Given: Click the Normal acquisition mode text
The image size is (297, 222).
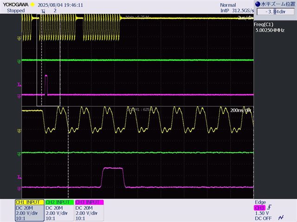Looking at the screenshot, I should coord(228,5).
